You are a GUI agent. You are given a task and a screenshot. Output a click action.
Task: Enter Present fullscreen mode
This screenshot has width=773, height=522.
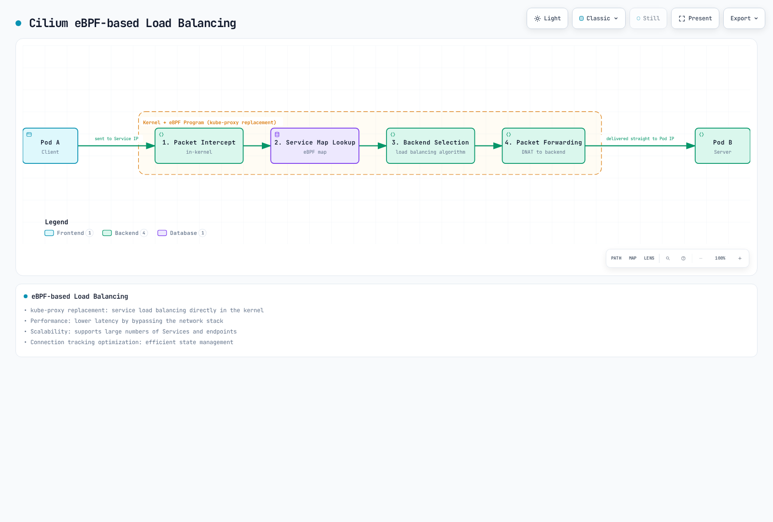click(695, 18)
